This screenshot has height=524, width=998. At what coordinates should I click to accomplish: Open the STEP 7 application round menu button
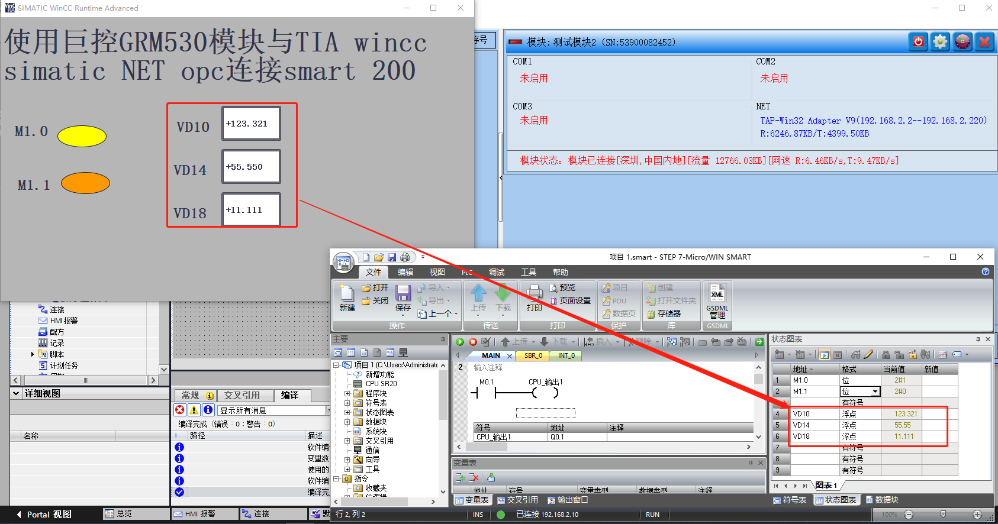[344, 263]
